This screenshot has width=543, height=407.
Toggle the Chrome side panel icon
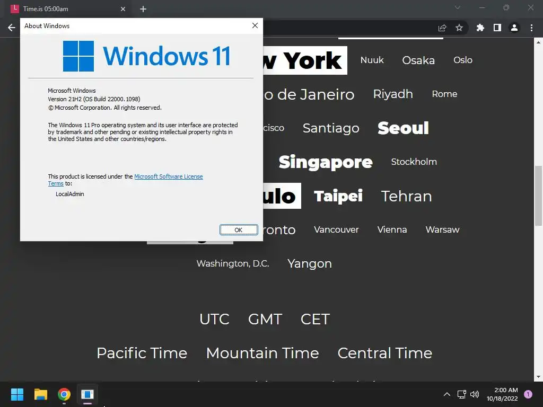[497, 28]
